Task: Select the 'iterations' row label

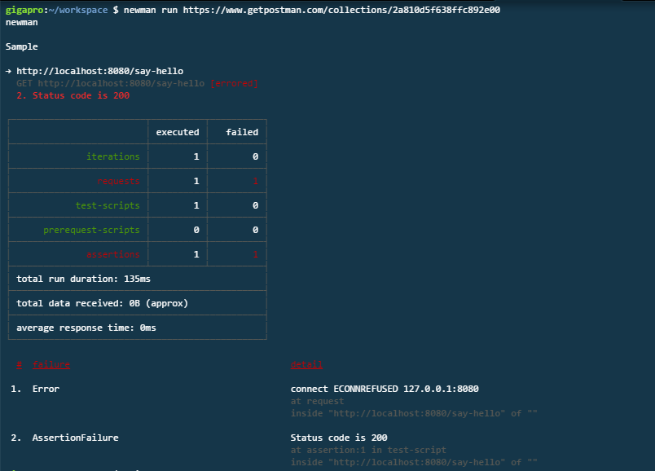Action: [x=113, y=156]
